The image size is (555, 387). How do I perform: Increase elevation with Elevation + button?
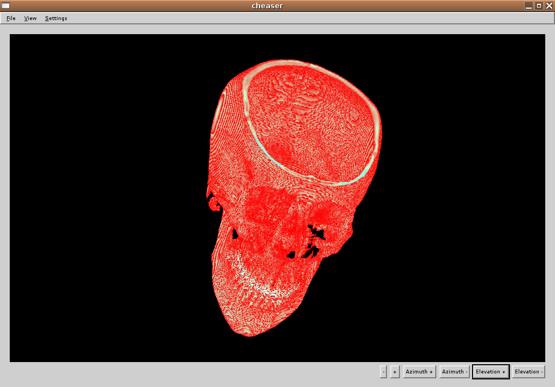tap(491, 372)
